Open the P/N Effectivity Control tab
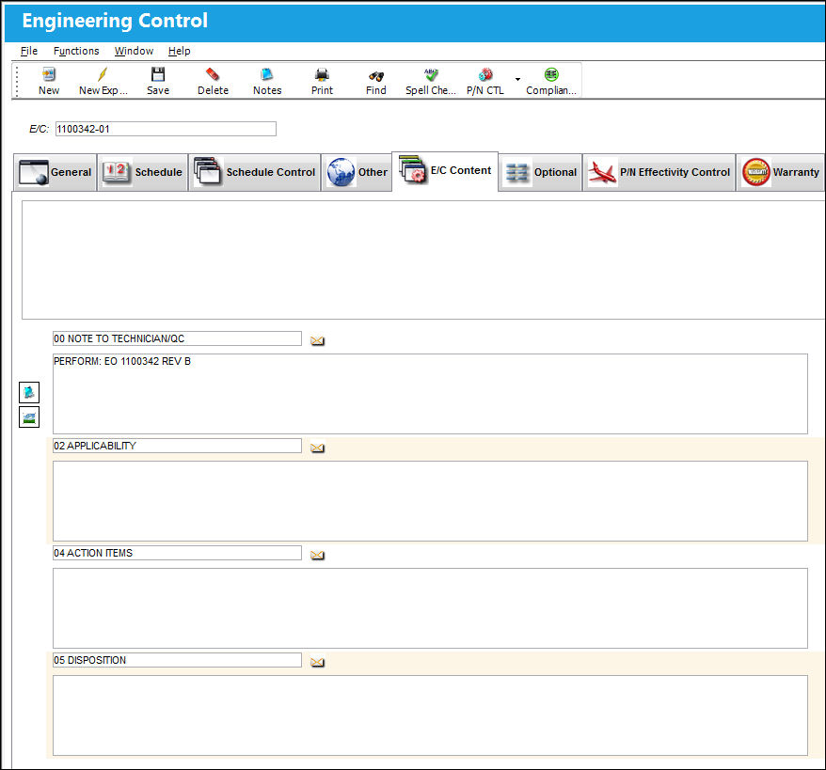 659,172
